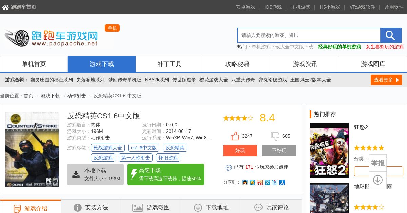Open the 游戏图库 nav tab

click(x=373, y=64)
